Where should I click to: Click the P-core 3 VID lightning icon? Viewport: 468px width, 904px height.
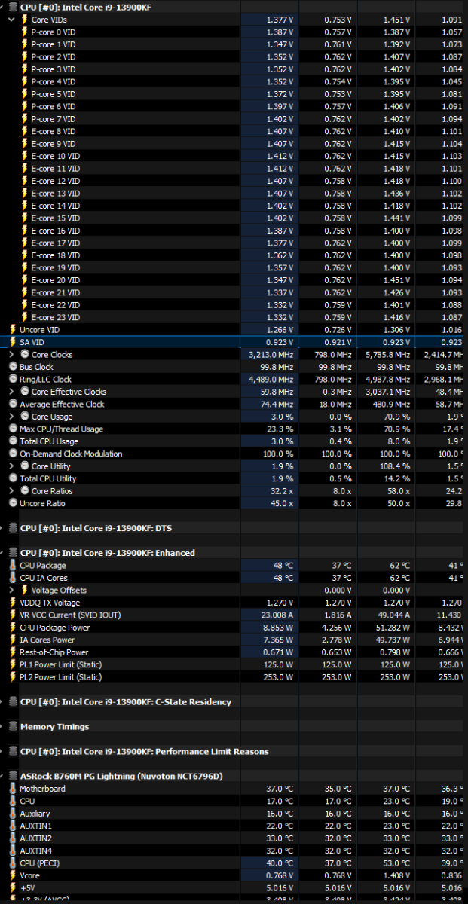tap(24, 69)
